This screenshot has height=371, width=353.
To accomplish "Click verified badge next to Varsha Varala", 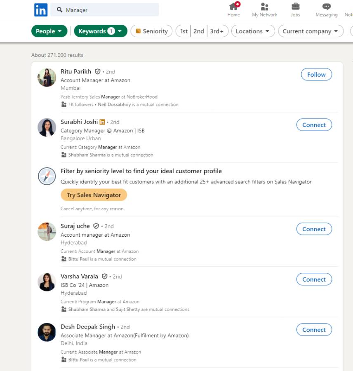I will (x=104, y=276).
